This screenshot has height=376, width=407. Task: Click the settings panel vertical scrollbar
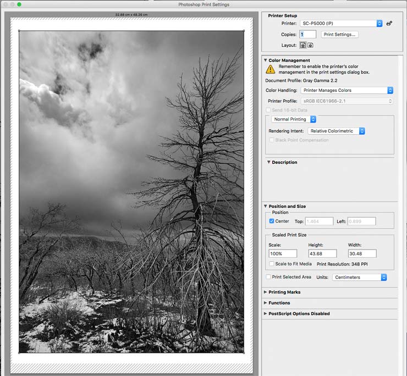pos(400,215)
